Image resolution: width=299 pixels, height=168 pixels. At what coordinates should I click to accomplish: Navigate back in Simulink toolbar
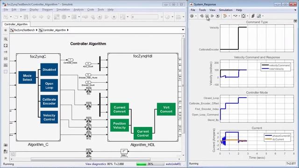(x=34, y=17)
